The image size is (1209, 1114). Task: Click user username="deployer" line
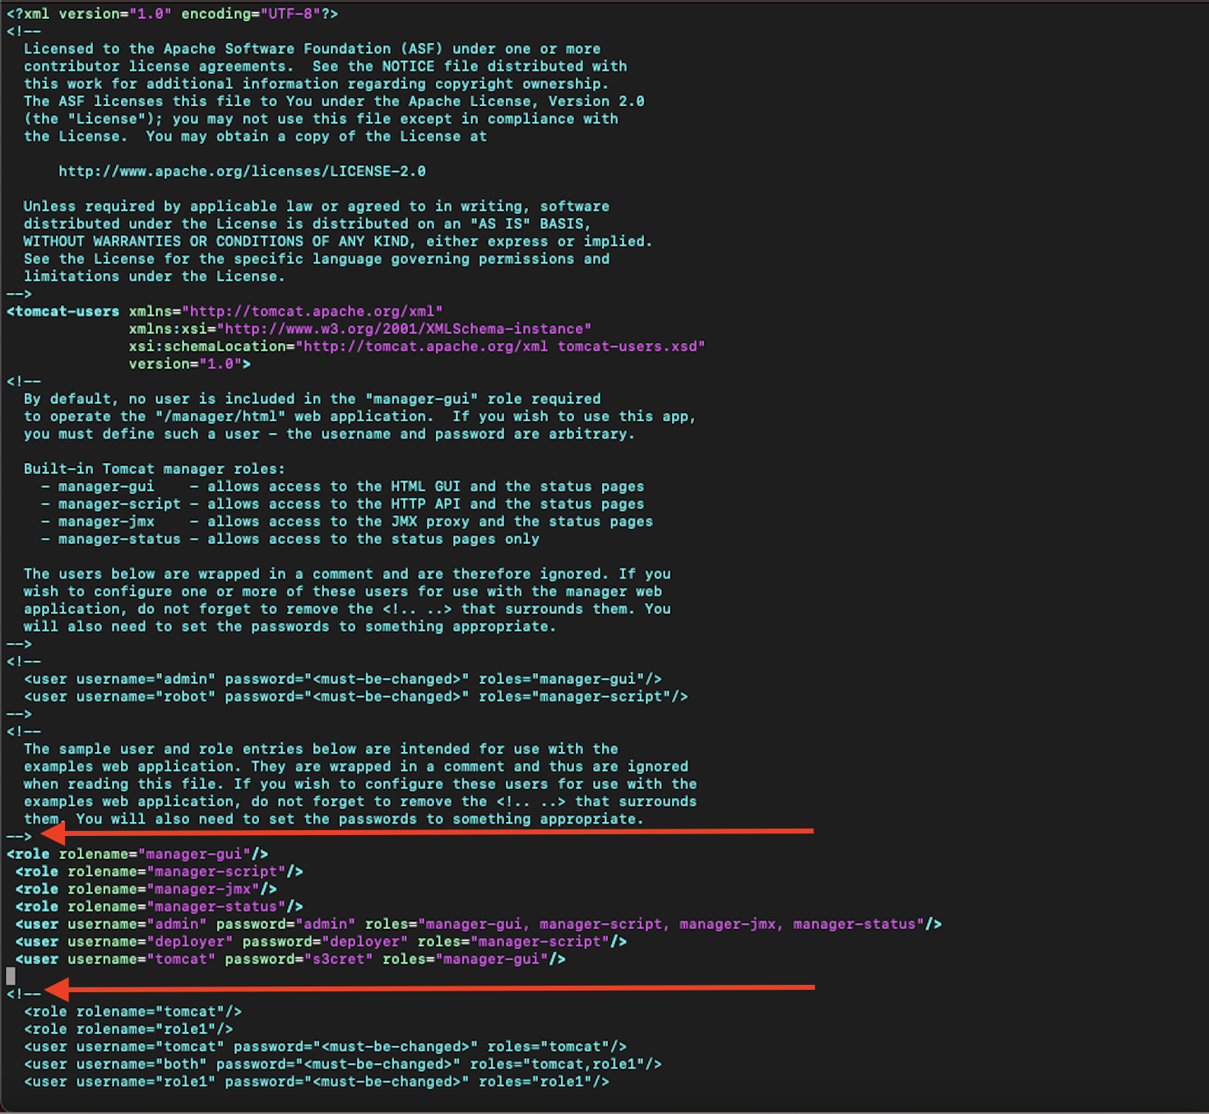321,941
